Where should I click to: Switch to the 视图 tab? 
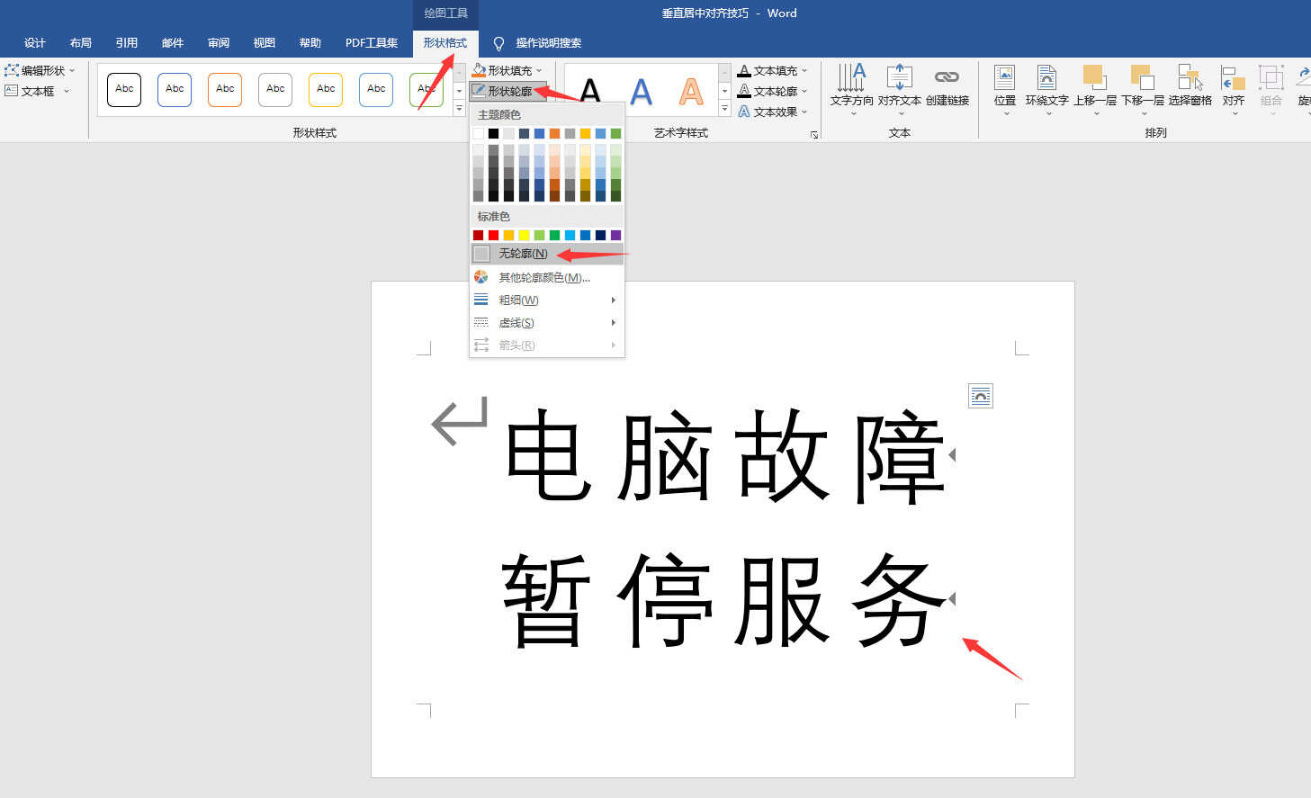coord(265,43)
